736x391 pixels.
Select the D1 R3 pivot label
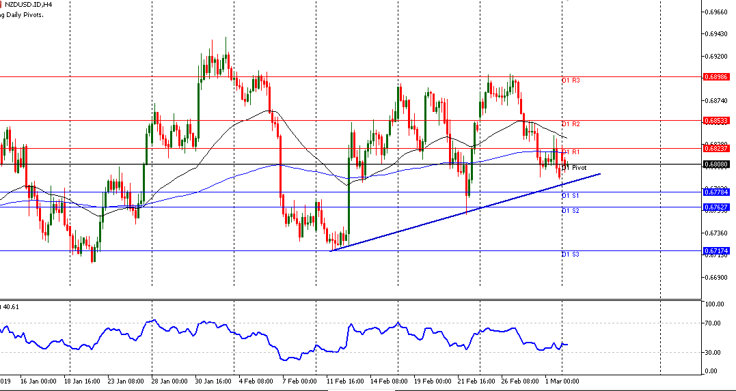[x=571, y=81]
